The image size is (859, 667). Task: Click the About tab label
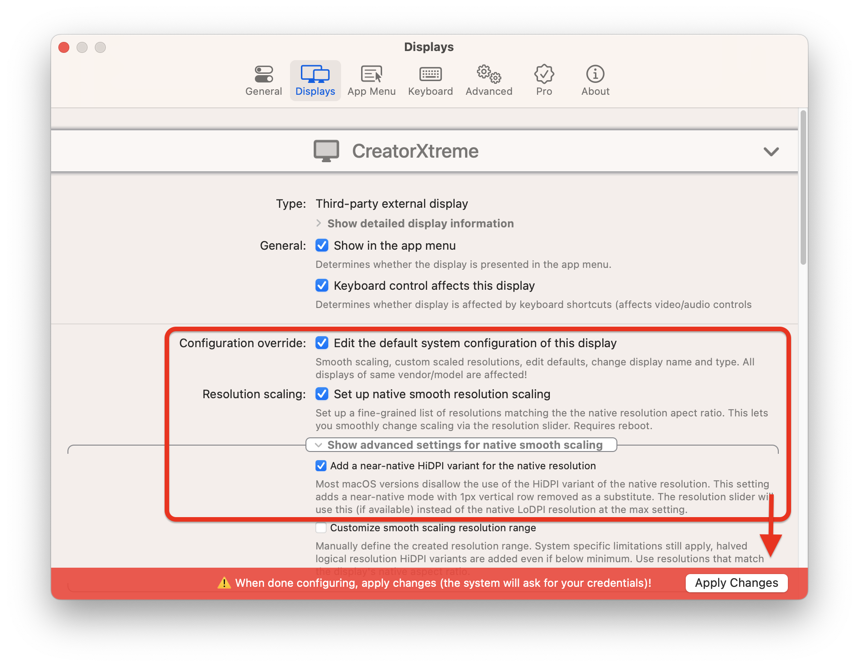click(595, 91)
